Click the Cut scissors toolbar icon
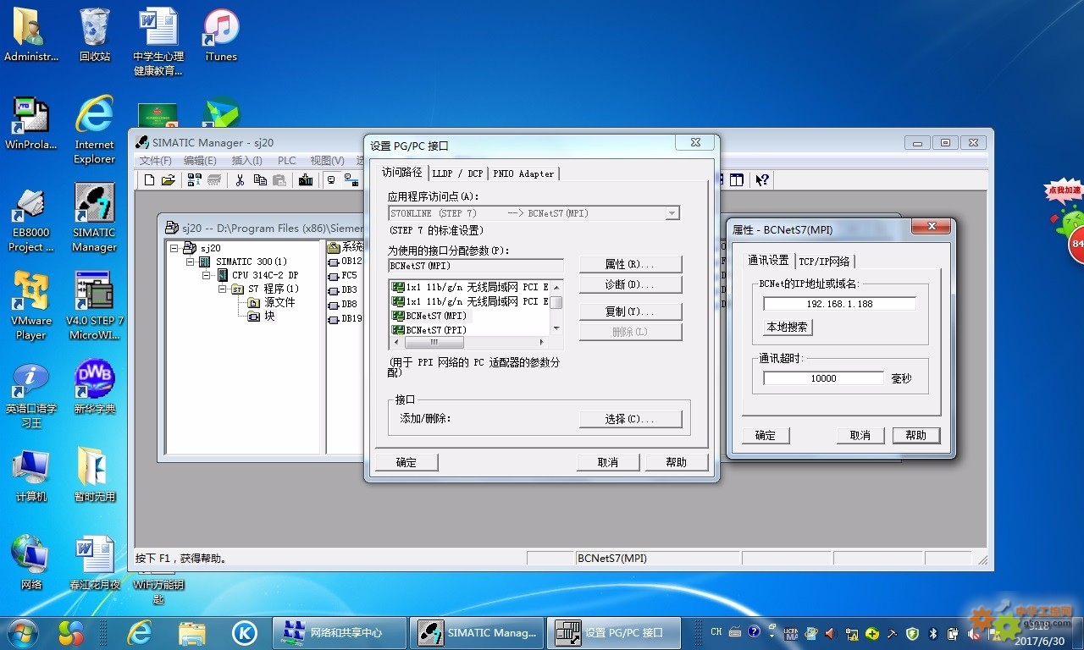 click(x=240, y=179)
